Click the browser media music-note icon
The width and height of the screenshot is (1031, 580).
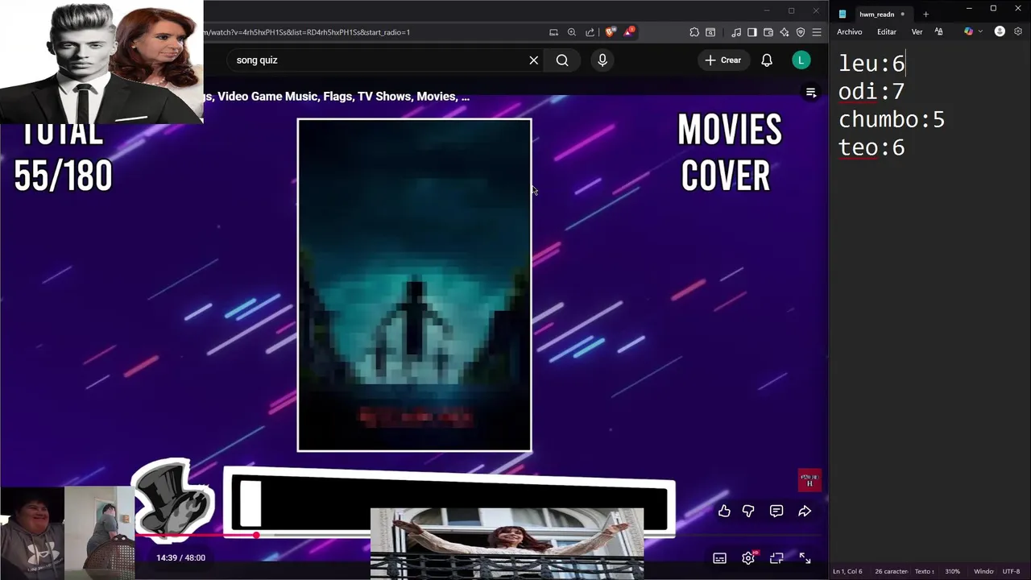[x=736, y=32]
